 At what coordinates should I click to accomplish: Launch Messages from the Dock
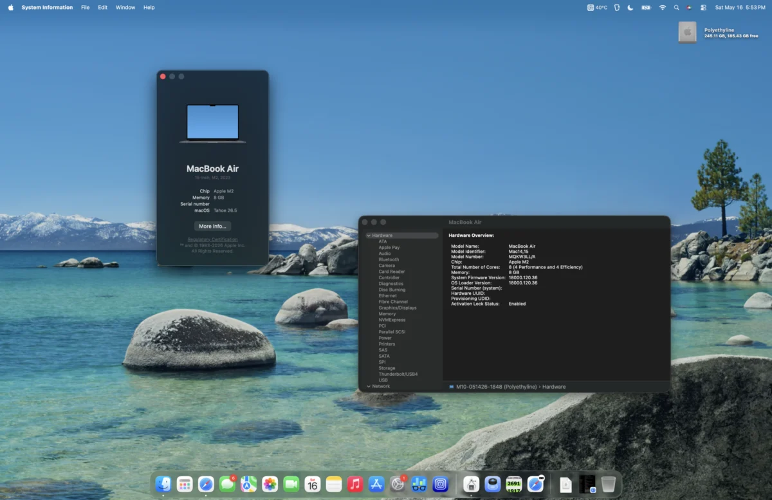[227, 484]
